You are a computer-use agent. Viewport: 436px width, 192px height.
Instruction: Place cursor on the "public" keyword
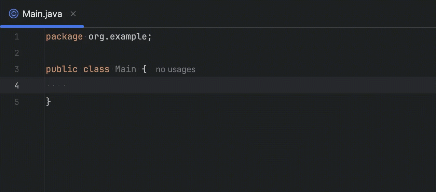[x=62, y=69]
